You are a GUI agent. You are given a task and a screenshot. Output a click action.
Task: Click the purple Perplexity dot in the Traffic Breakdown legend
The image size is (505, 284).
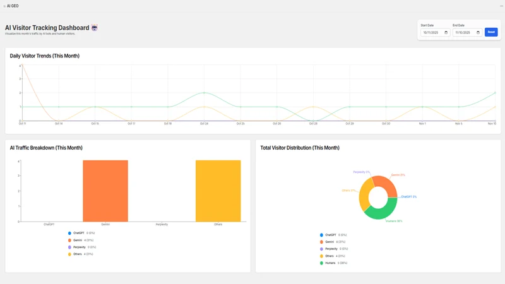click(69, 247)
